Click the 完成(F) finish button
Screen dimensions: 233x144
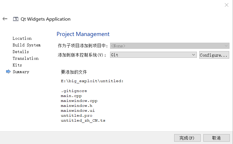pos(187,138)
